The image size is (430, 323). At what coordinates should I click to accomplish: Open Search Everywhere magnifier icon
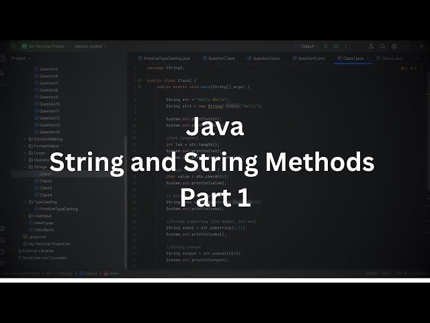(x=382, y=46)
